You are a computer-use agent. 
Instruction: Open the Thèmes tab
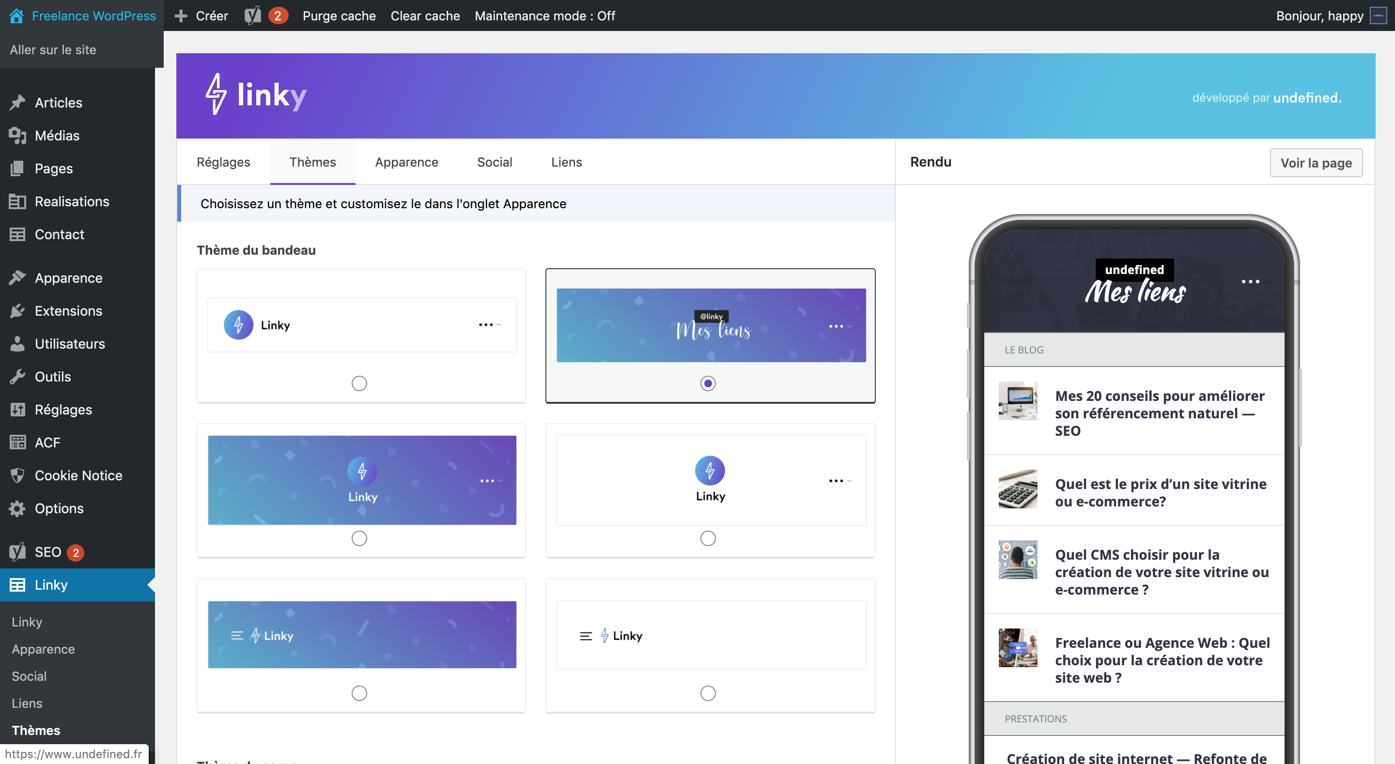point(312,162)
